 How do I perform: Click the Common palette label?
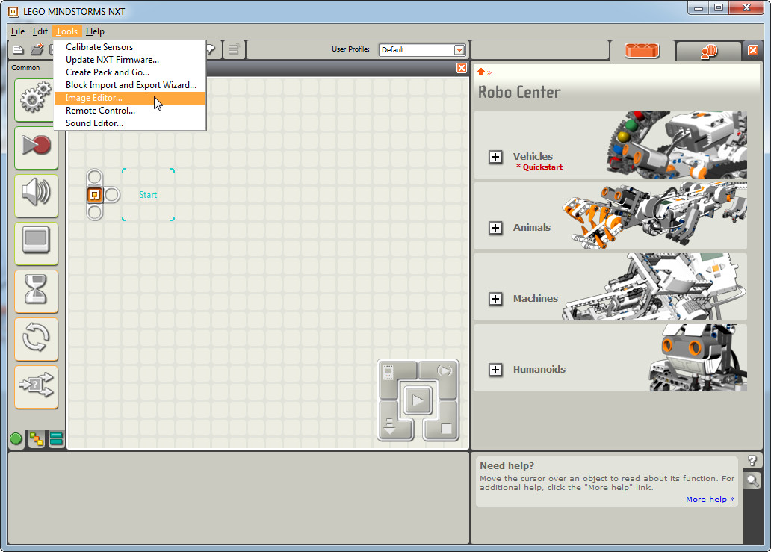[x=25, y=68]
